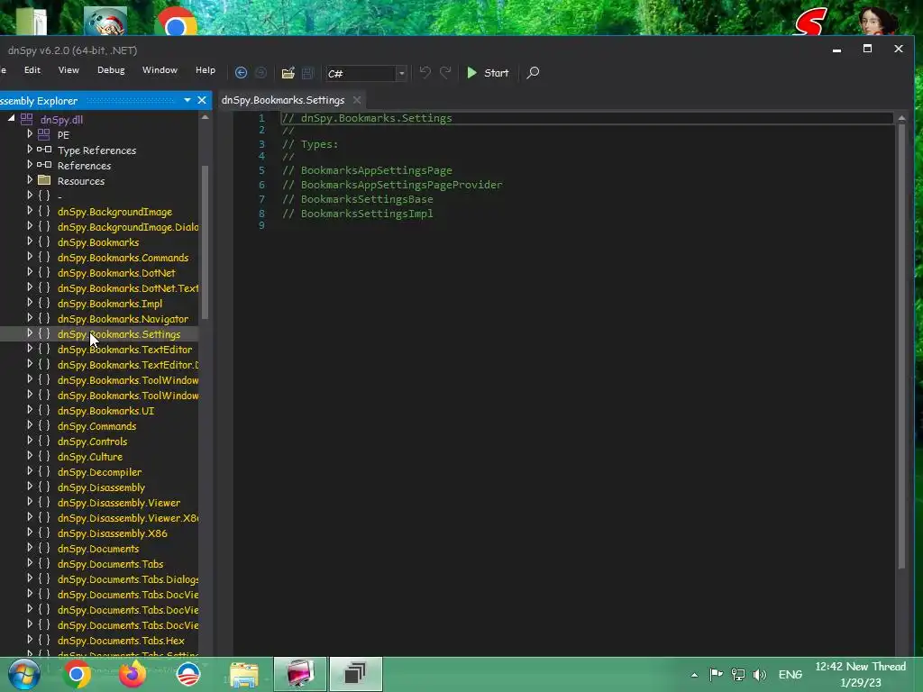Select dnSpy.Bookmarks.TextEditor namespace
Screen dimensions: 923x692
pos(124,350)
